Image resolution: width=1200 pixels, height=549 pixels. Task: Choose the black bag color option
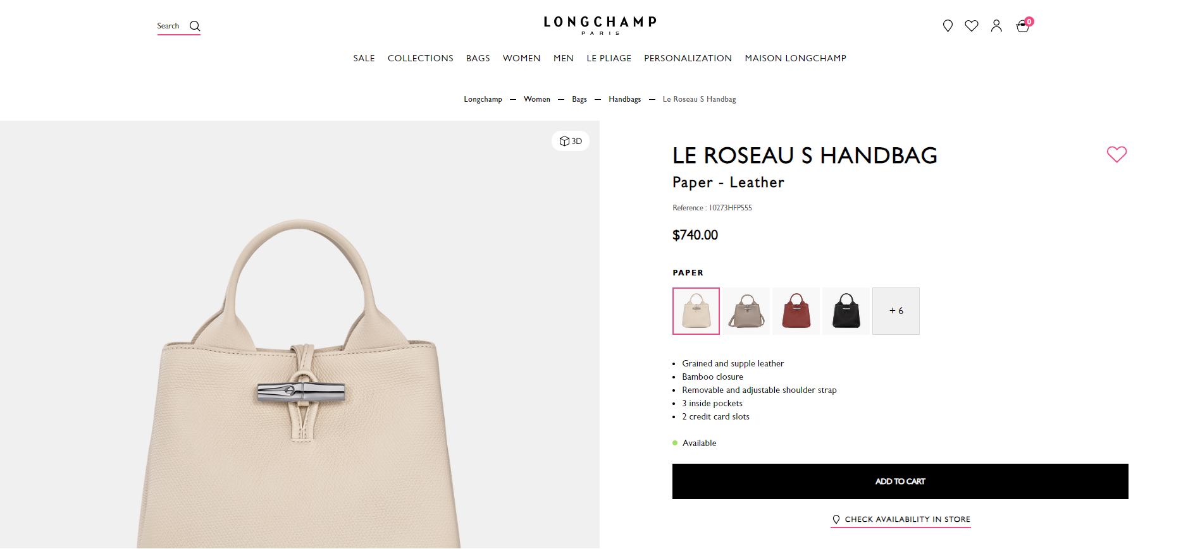pos(846,311)
